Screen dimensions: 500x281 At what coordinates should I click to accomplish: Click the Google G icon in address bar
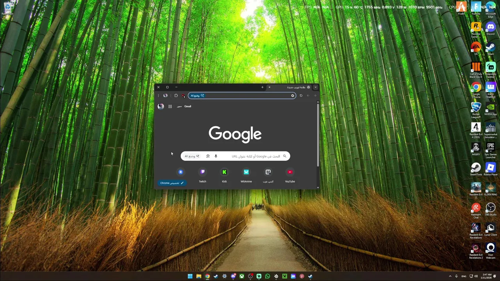[x=293, y=96]
